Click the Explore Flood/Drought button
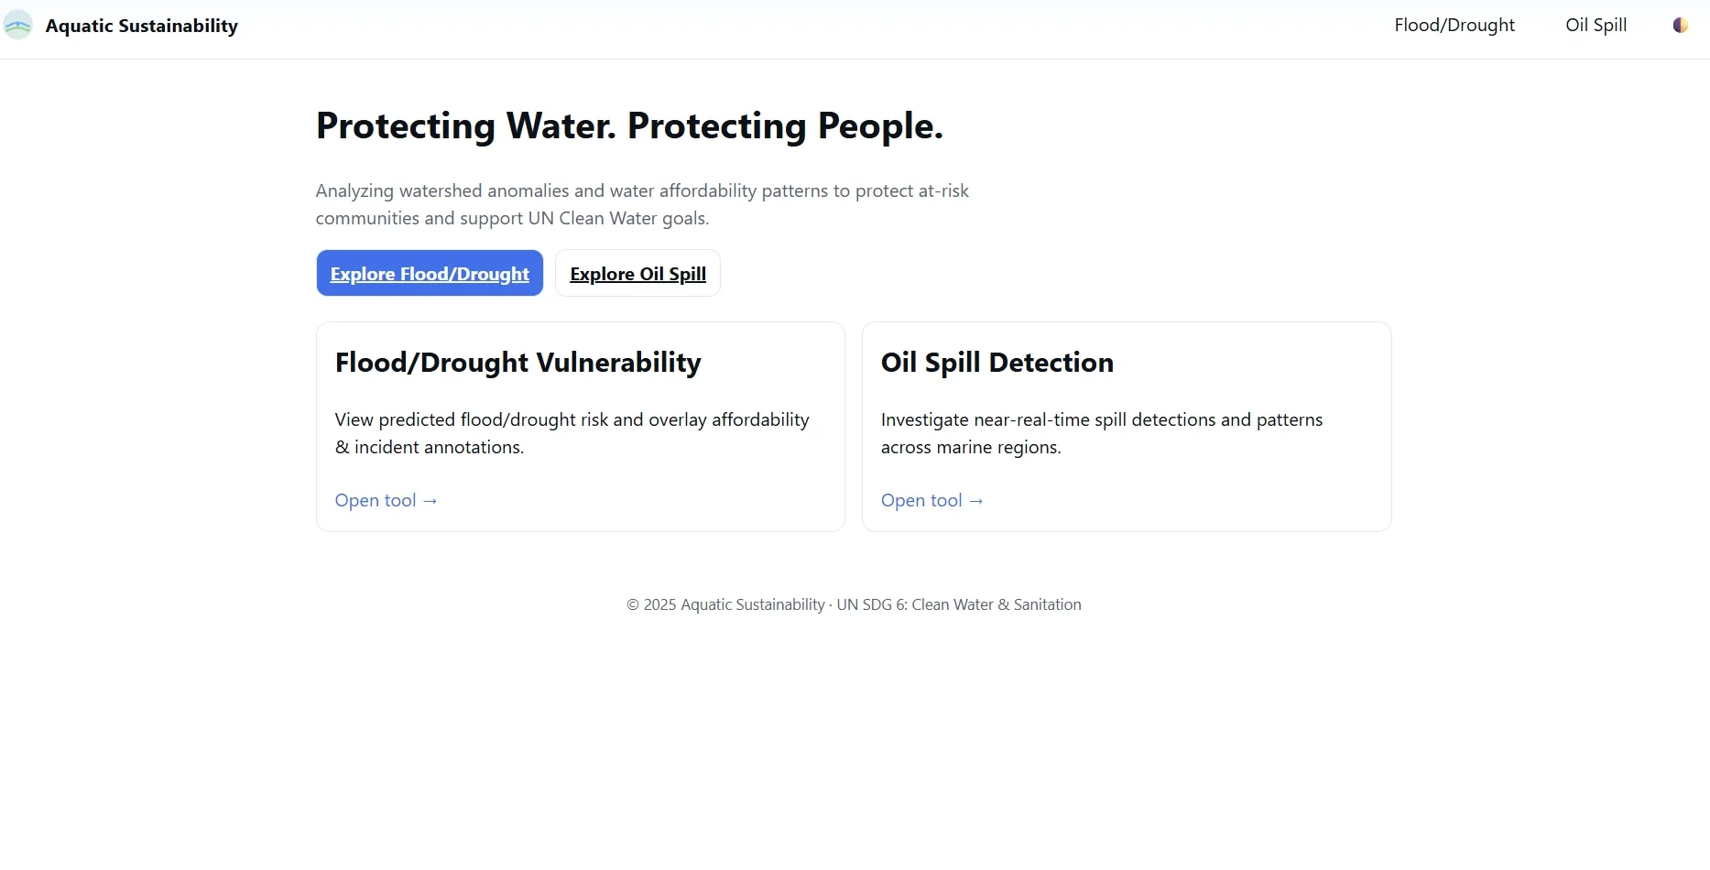 click(x=429, y=273)
